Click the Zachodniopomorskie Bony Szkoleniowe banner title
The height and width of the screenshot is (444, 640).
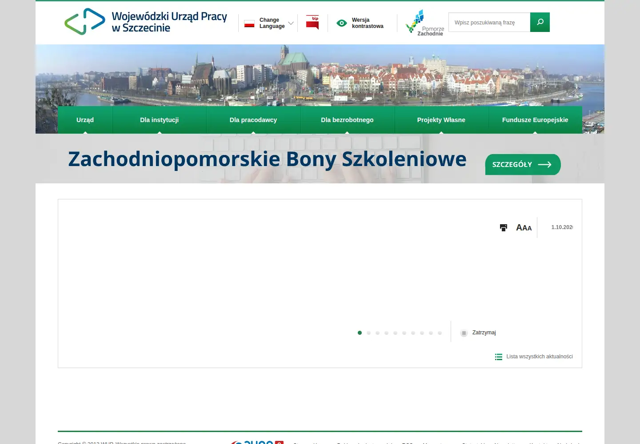tap(267, 159)
